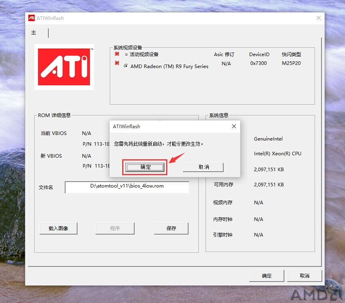Viewport: 345px width, 303px height.
Task: Click the 'AMD Radeon (TM) R9 Fury Series' device name
Action: pyautogui.click(x=169, y=66)
